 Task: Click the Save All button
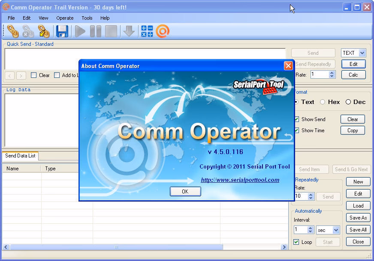click(358, 229)
